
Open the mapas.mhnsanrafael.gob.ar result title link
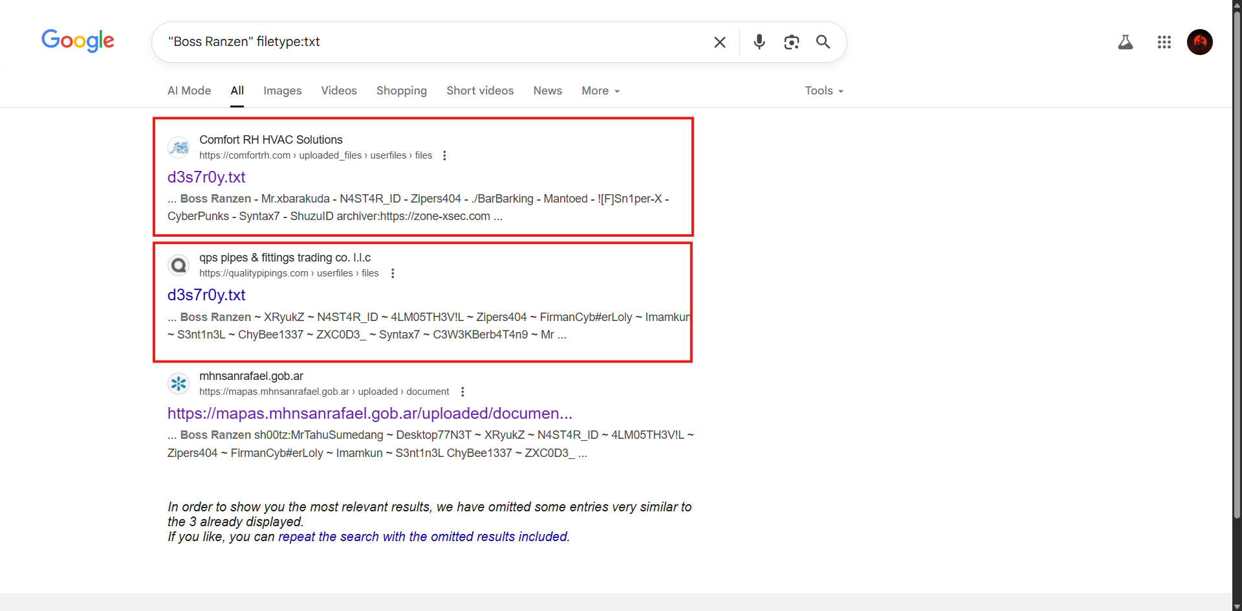(370, 413)
